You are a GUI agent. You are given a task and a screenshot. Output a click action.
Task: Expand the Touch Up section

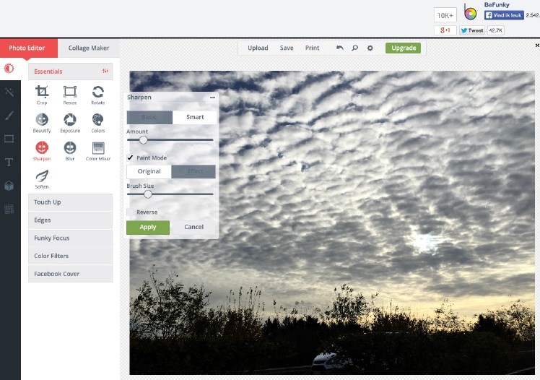click(x=70, y=202)
